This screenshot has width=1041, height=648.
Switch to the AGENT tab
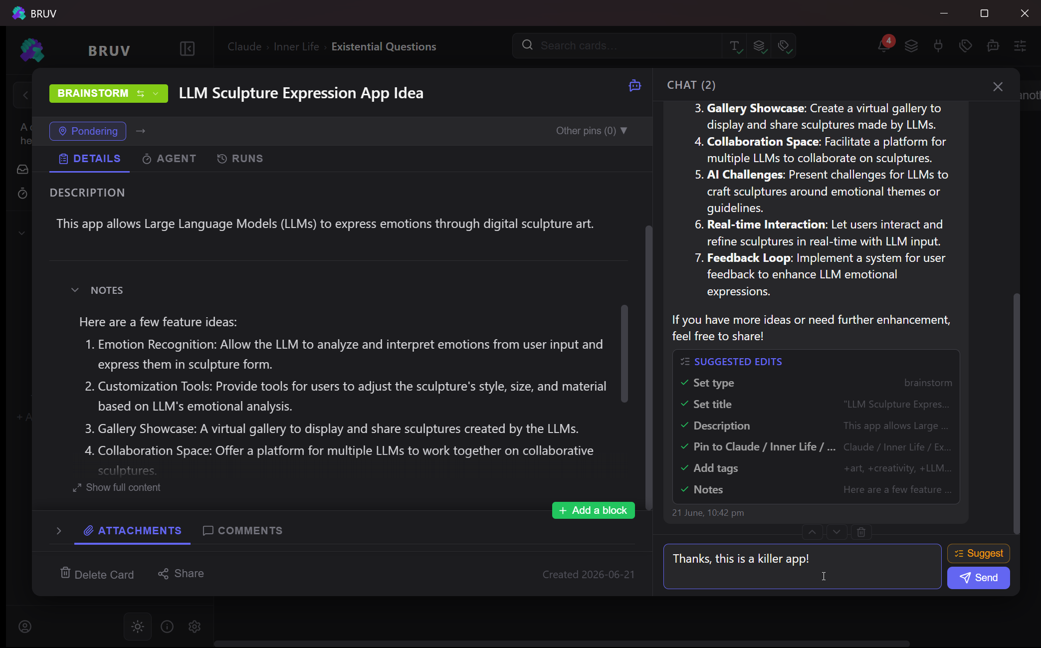pyautogui.click(x=169, y=159)
